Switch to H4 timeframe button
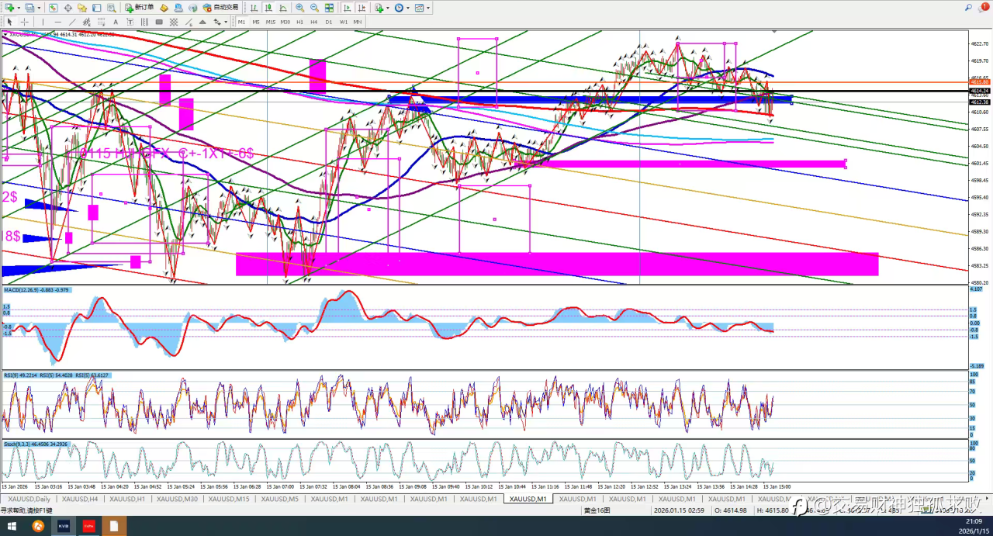 [314, 22]
